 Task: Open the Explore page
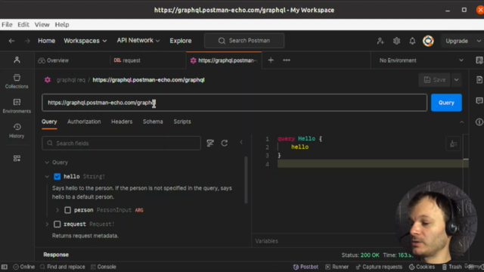click(181, 41)
